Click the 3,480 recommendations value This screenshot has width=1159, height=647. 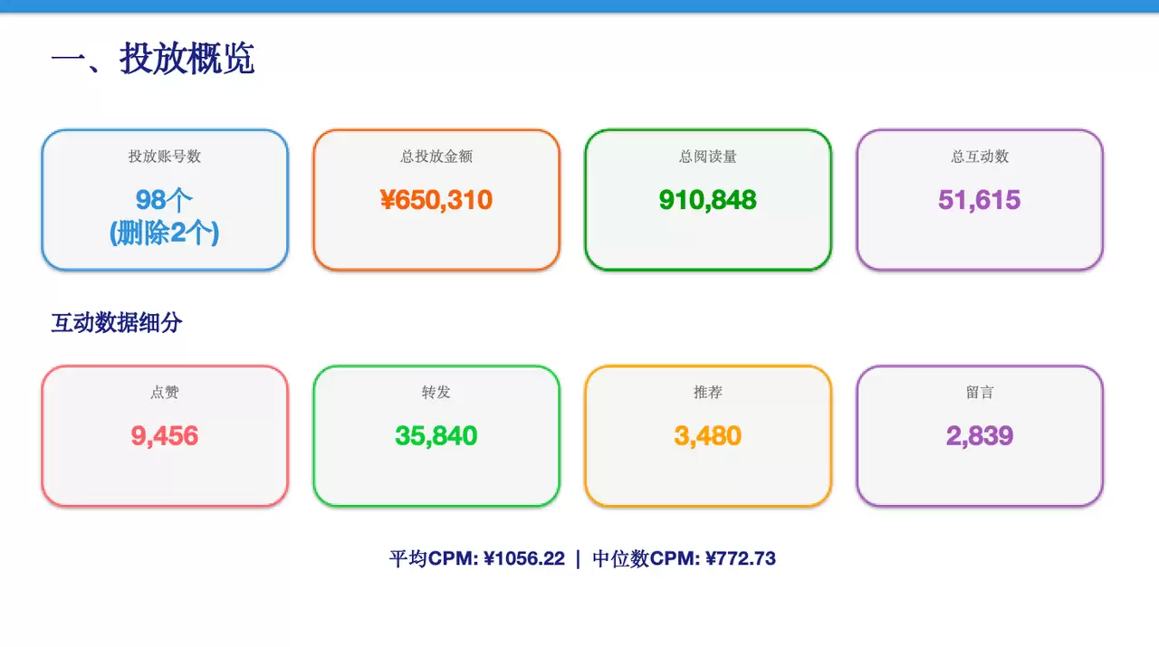(708, 436)
